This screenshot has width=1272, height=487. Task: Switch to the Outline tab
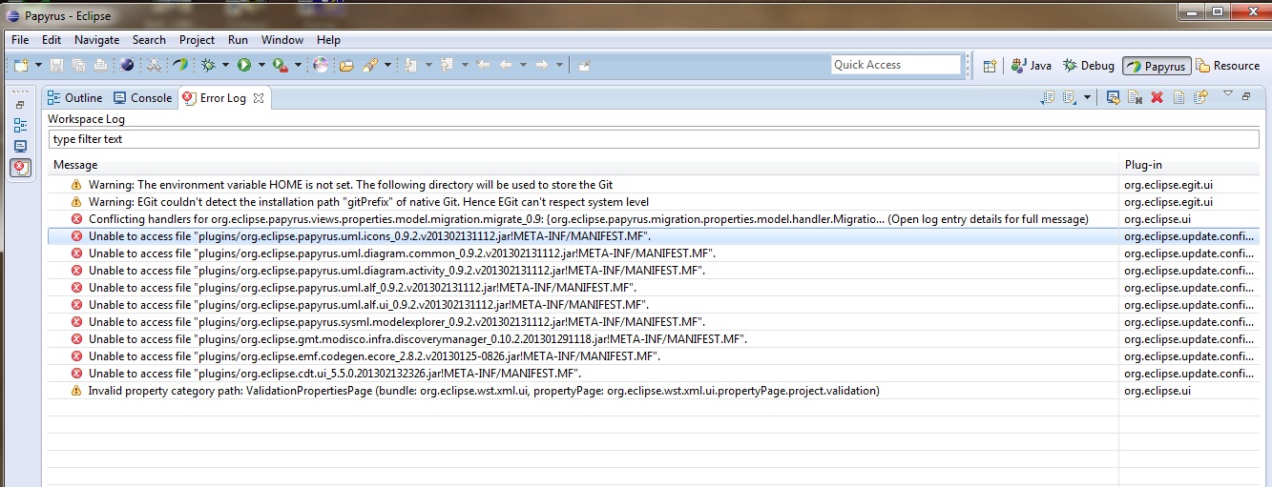tap(75, 97)
